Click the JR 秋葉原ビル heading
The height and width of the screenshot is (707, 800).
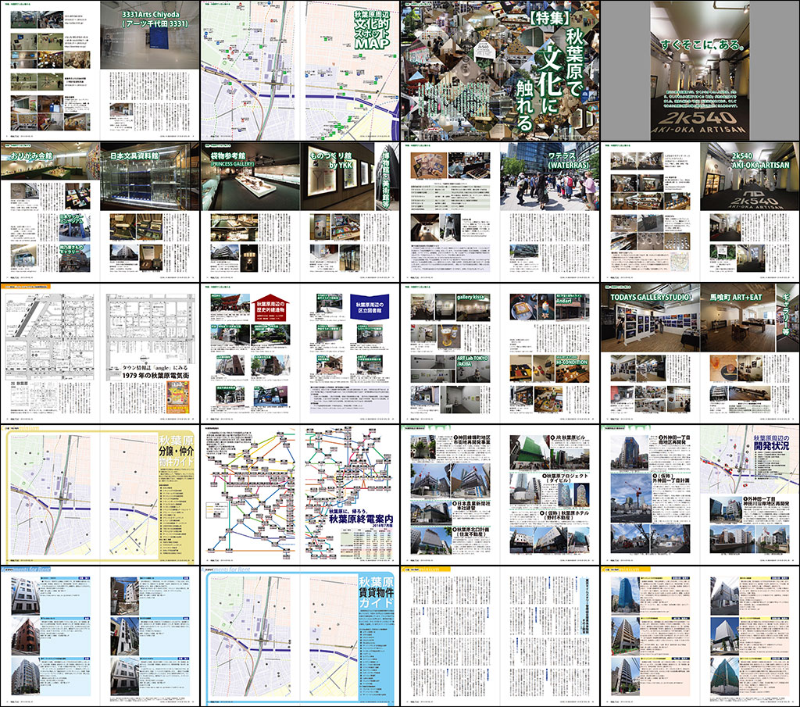tap(569, 438)
